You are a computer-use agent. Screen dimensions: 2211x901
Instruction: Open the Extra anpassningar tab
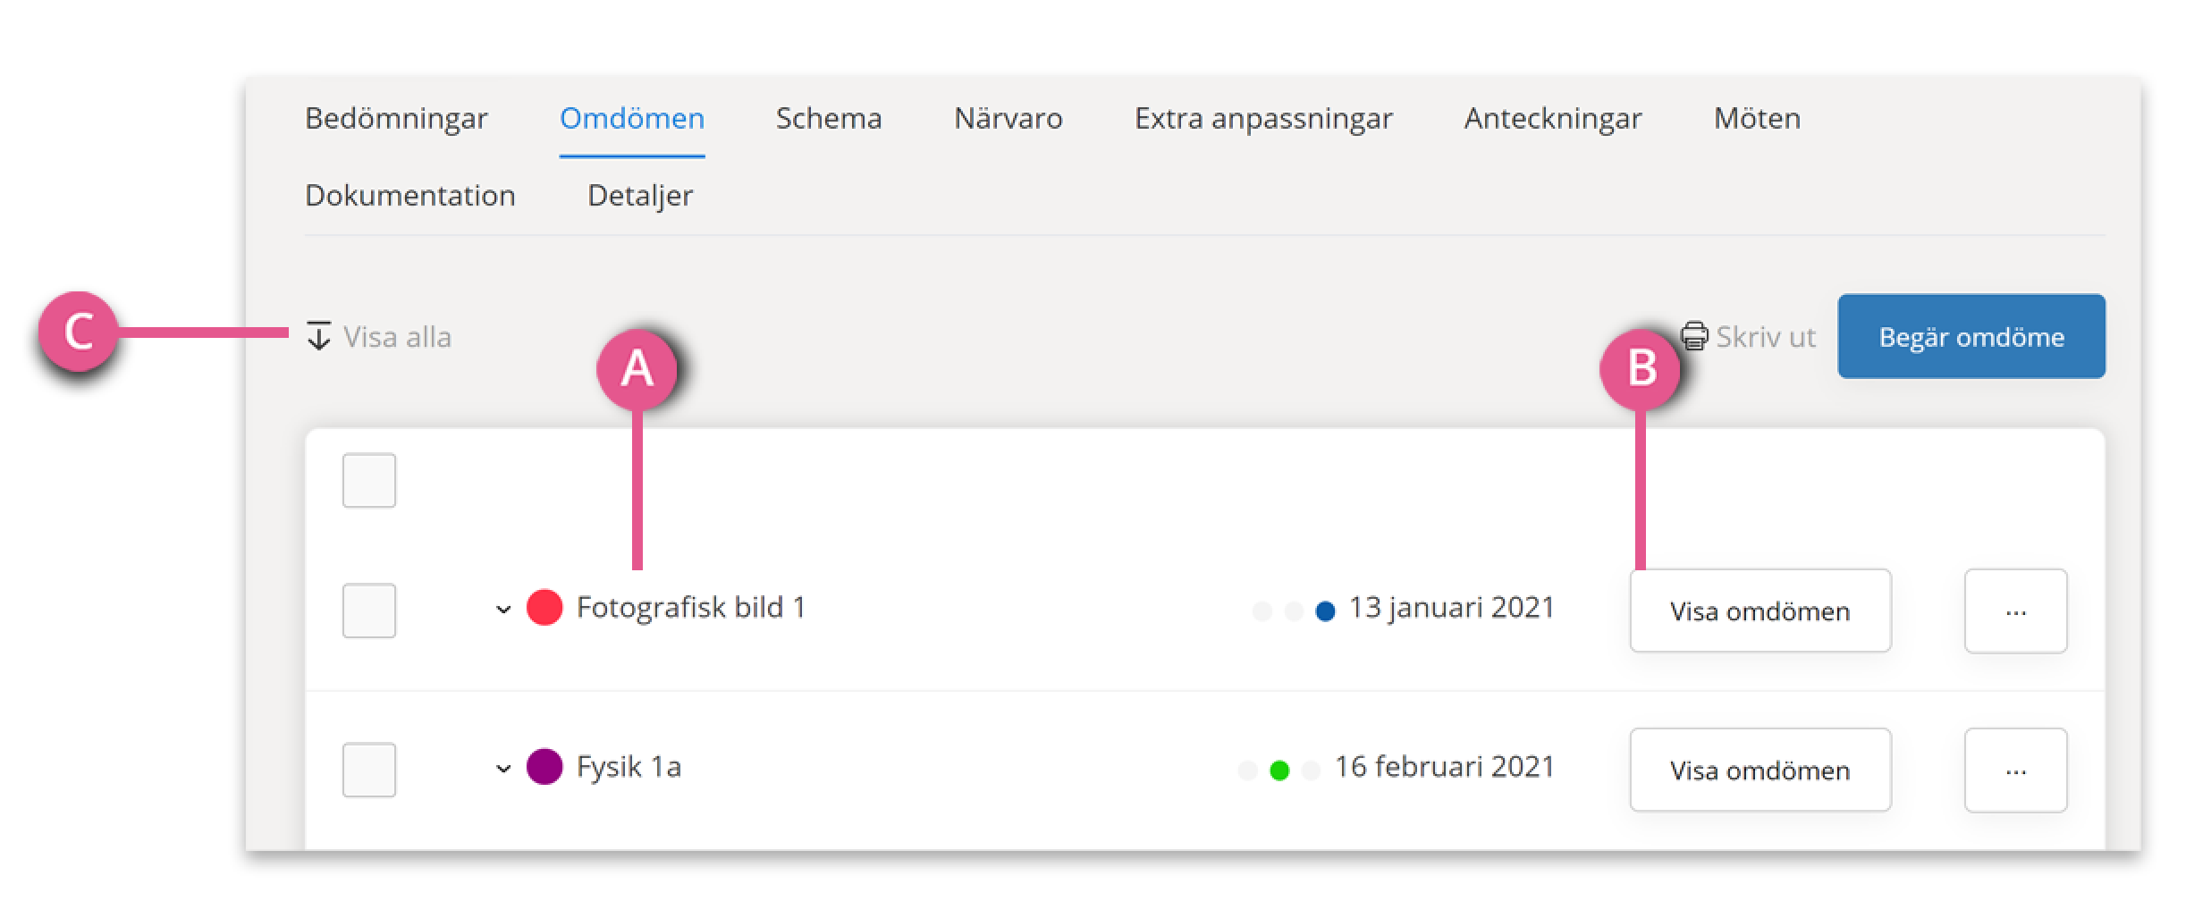point(1263,119)
